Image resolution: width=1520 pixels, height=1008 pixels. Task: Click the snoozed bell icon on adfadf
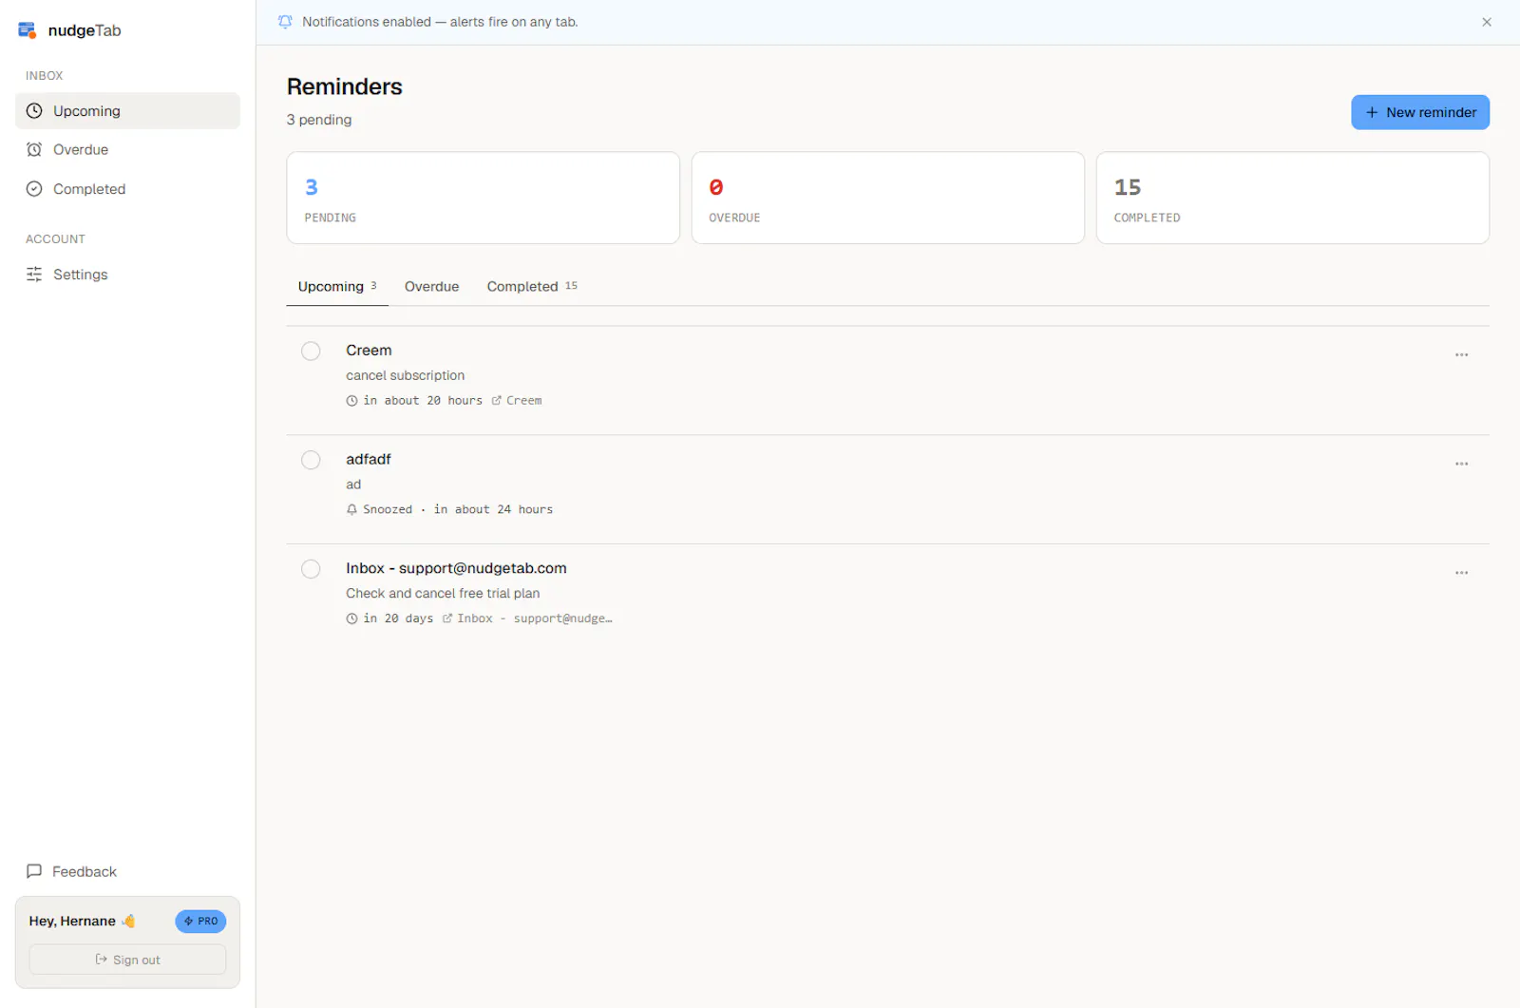pyautogui.click(x=351, y=510)
